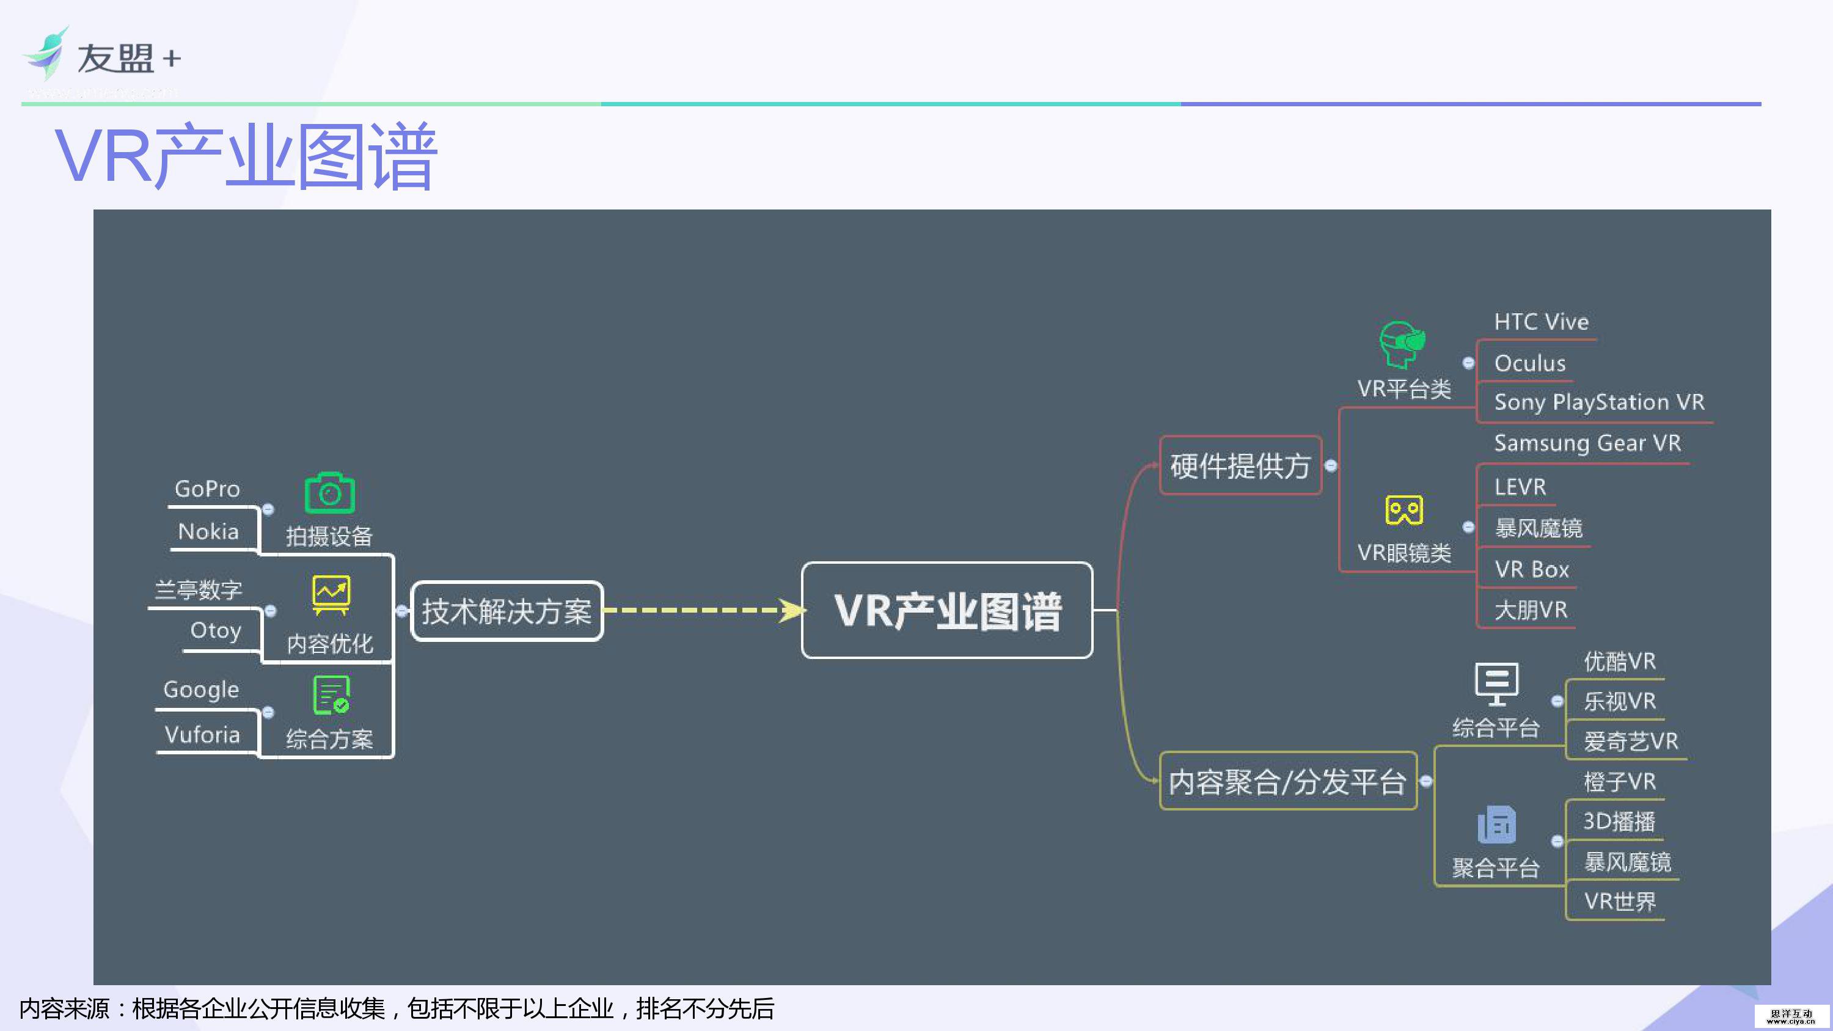This screenshot has width=1833, height=1031.
Task: Collapse the 内容聚合/分发平台 branch toggle
Action: pos(1425,781)
